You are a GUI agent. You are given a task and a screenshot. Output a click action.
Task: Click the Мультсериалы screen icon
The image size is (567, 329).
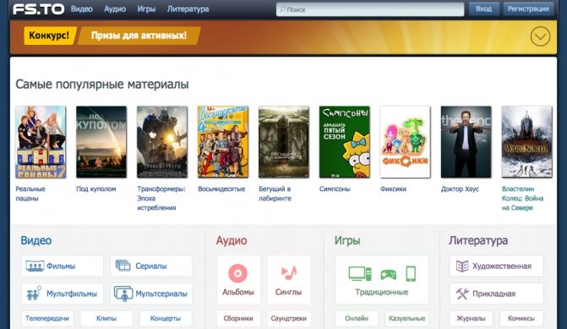coord(123,293)
